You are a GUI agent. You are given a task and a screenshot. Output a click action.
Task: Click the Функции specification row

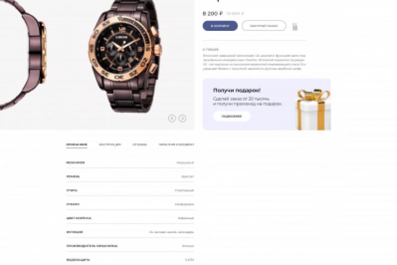[130, 232]
